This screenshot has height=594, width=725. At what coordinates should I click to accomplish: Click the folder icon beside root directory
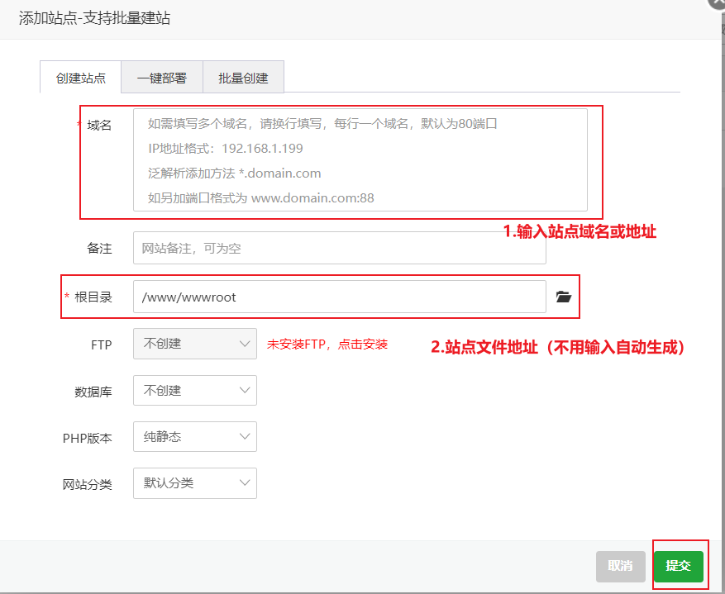click(x=564, y=297)
